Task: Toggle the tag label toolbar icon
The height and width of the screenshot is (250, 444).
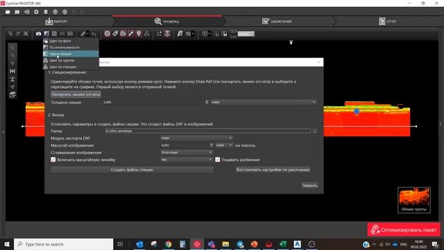Action: tap(115, 34)
